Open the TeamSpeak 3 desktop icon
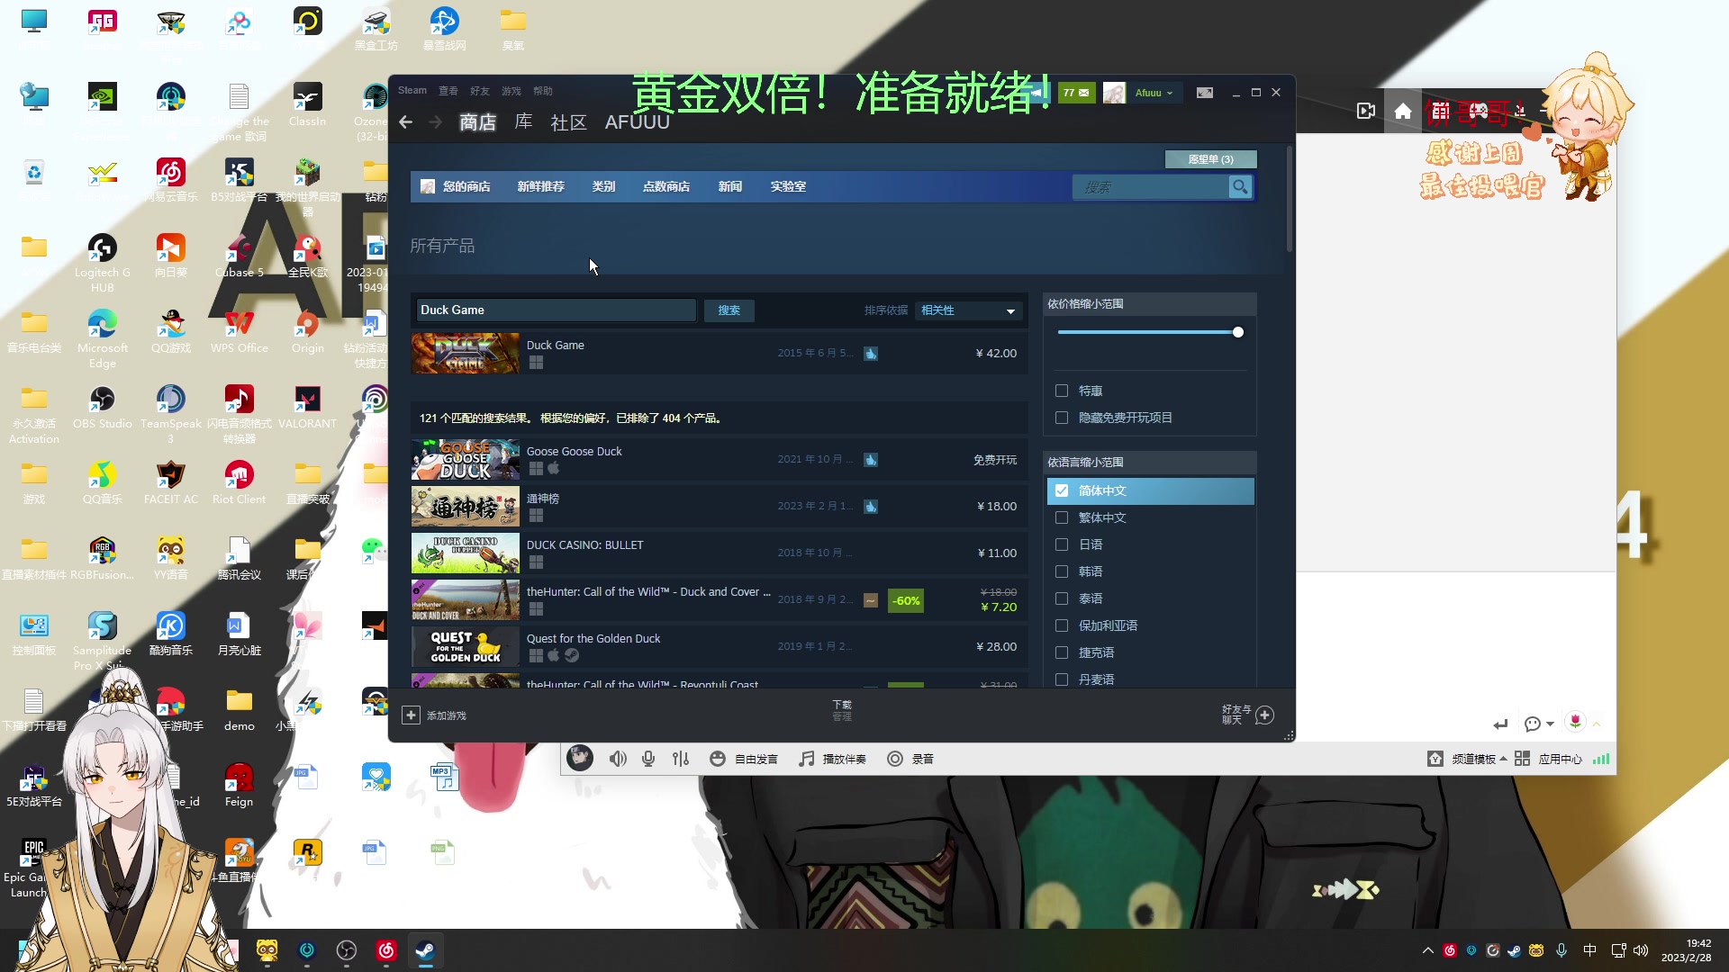 [x=171, y=414]
